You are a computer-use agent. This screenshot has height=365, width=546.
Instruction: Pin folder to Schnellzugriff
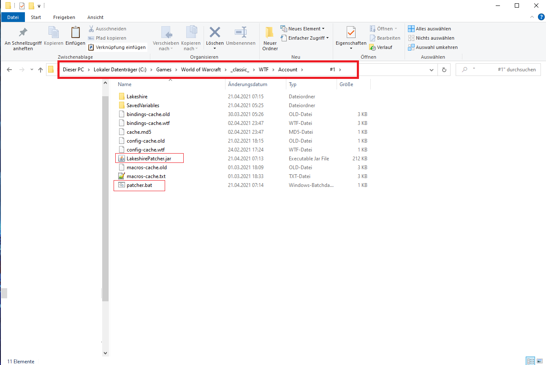tap(23, 39)
